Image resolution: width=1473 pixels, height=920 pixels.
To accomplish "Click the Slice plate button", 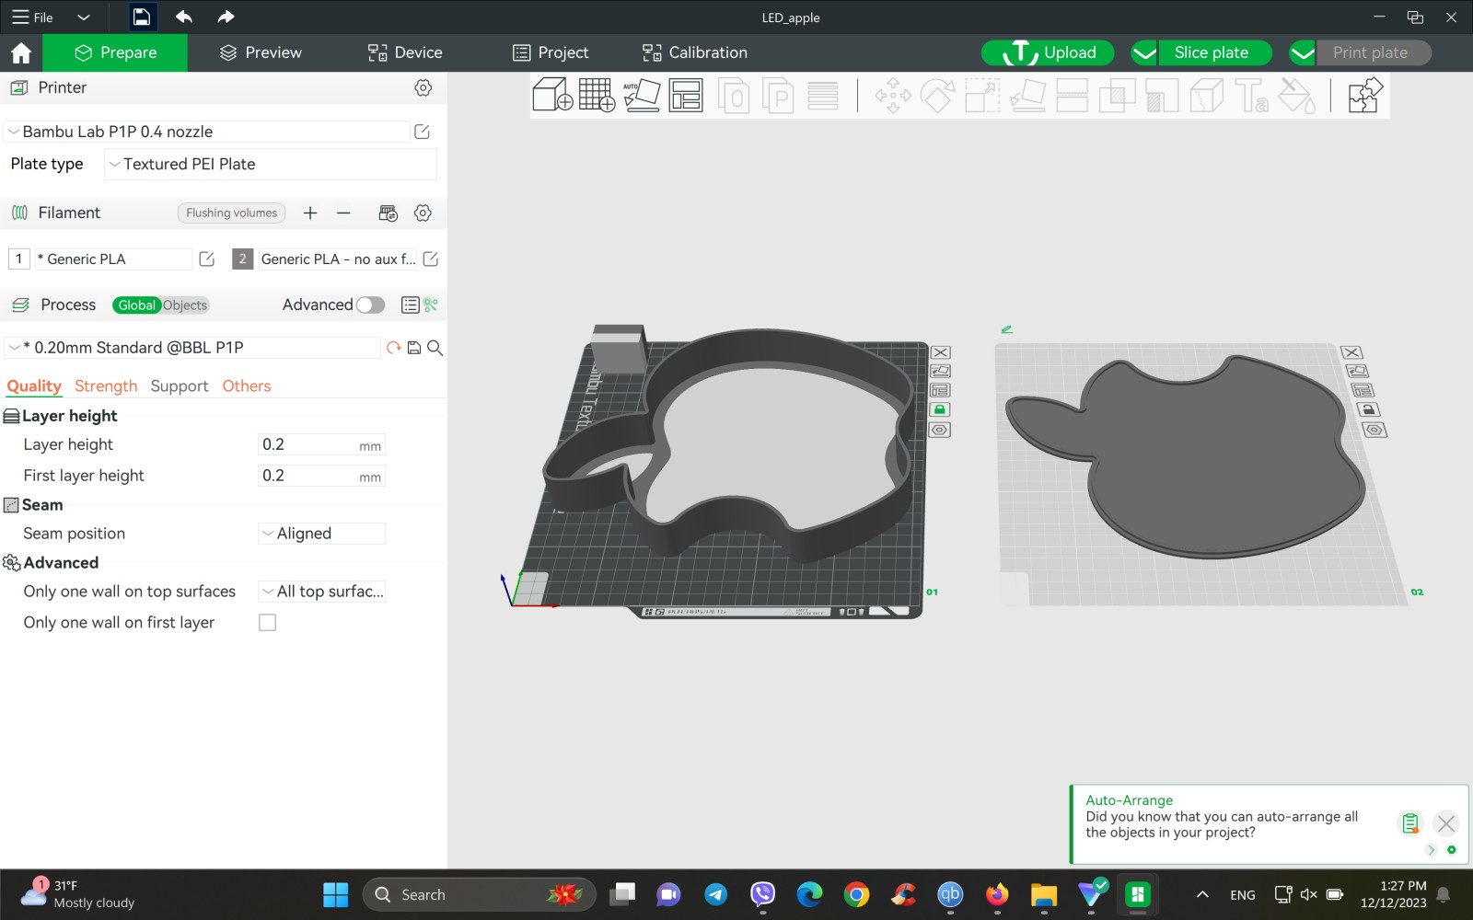I will click(1211, 52).
